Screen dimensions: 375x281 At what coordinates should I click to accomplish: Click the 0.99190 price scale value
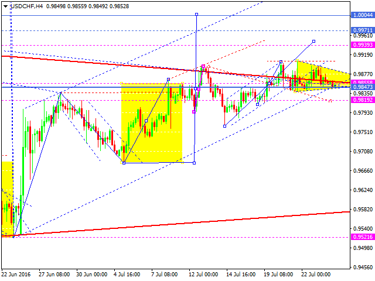[x=363, y=55]
